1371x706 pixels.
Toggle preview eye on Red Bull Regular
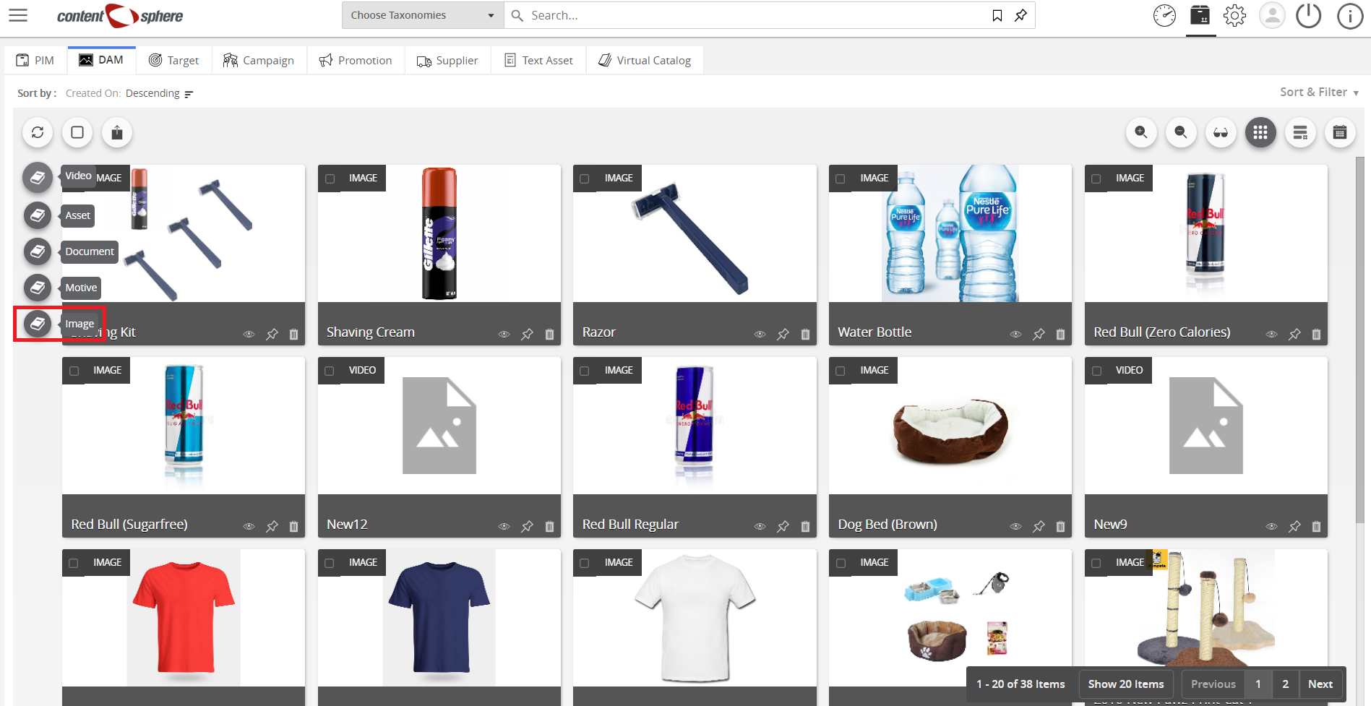pos(760,526)
